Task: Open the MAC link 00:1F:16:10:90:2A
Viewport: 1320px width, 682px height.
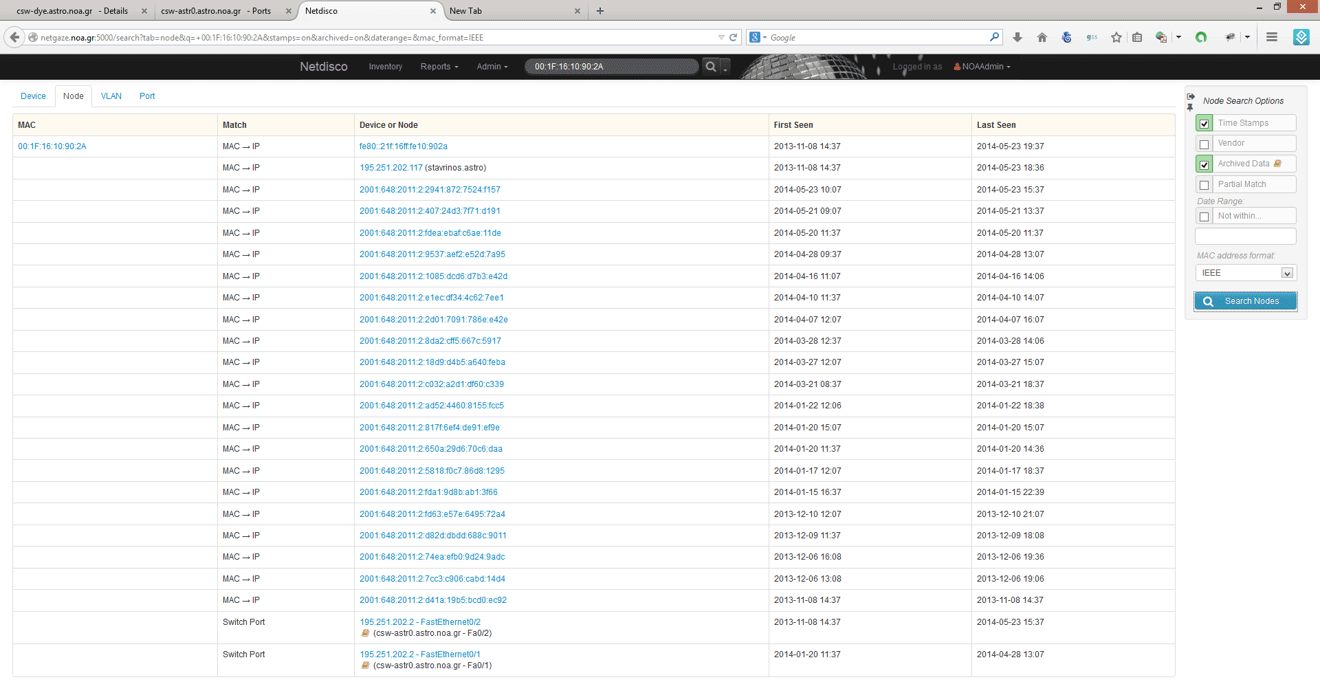Action: (52, 146)
